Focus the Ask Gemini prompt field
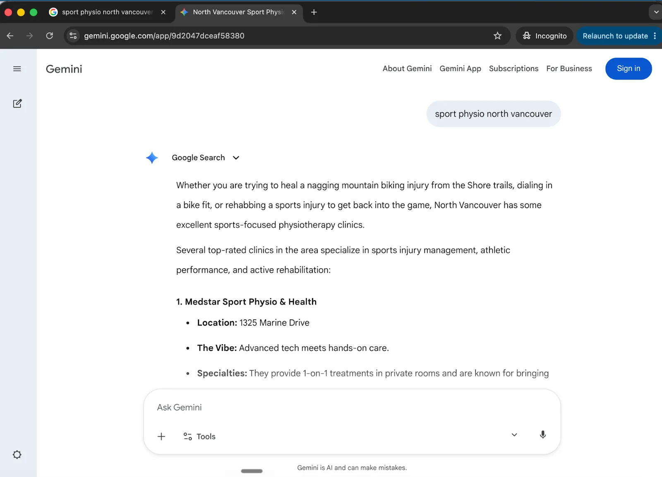This screenshot has width=662, height=477. pyautogui.click(x=352, y=407)
